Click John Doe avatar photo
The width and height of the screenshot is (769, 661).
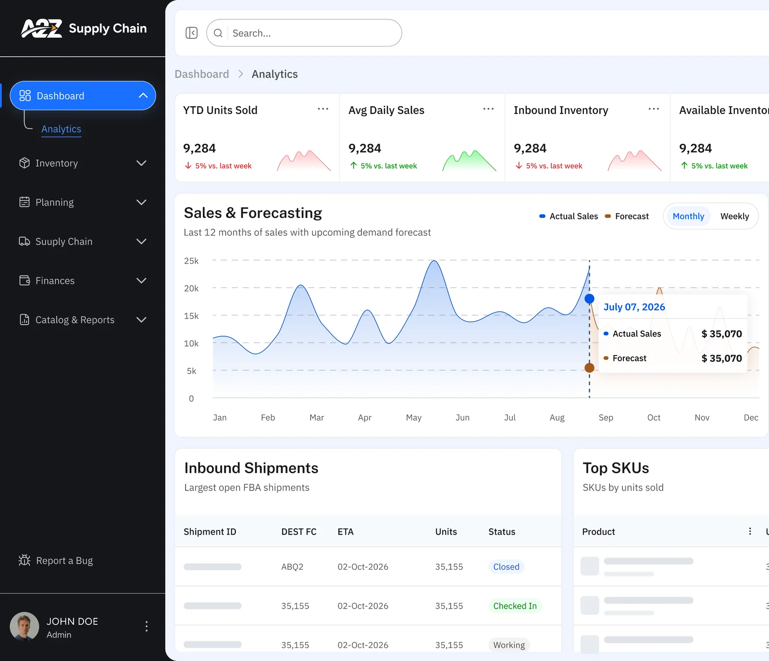[25, 626]
